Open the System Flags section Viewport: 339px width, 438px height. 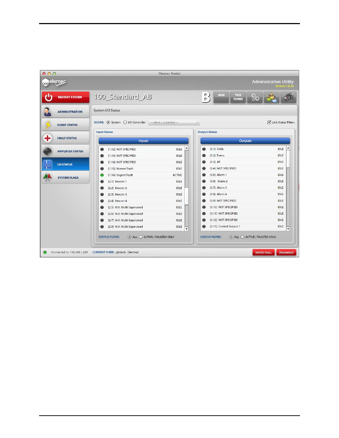click(66, 178)
